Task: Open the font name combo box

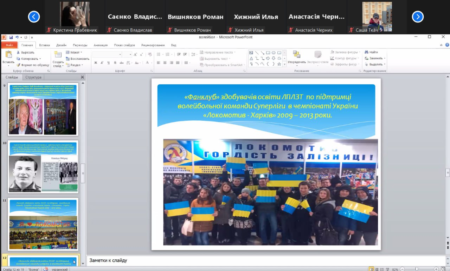Action: 107,54
